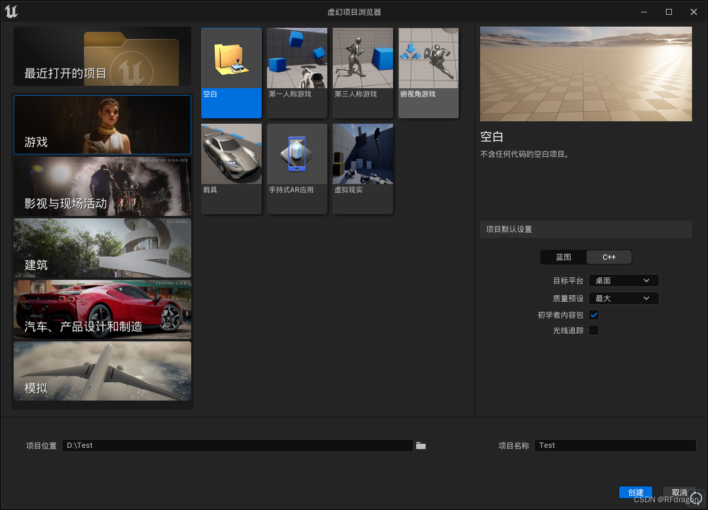Expand the 项目默认设置 section header

[x=585, y=229]
